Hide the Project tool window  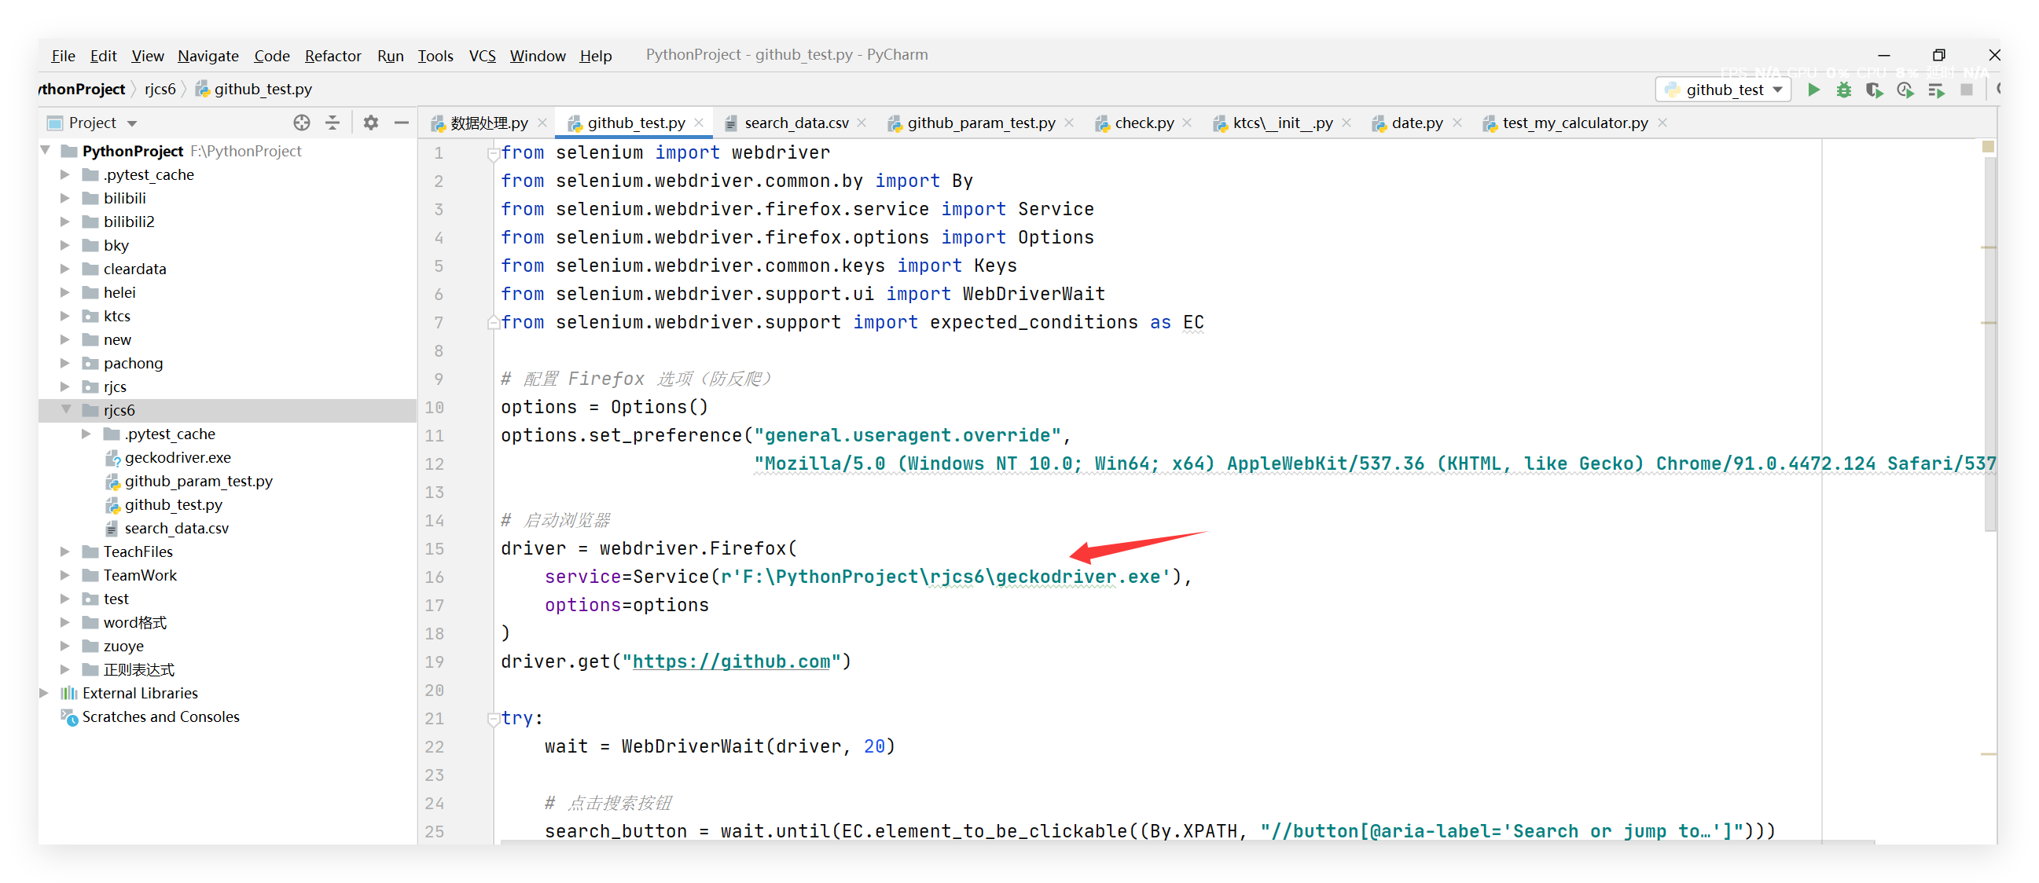(402, 123)
